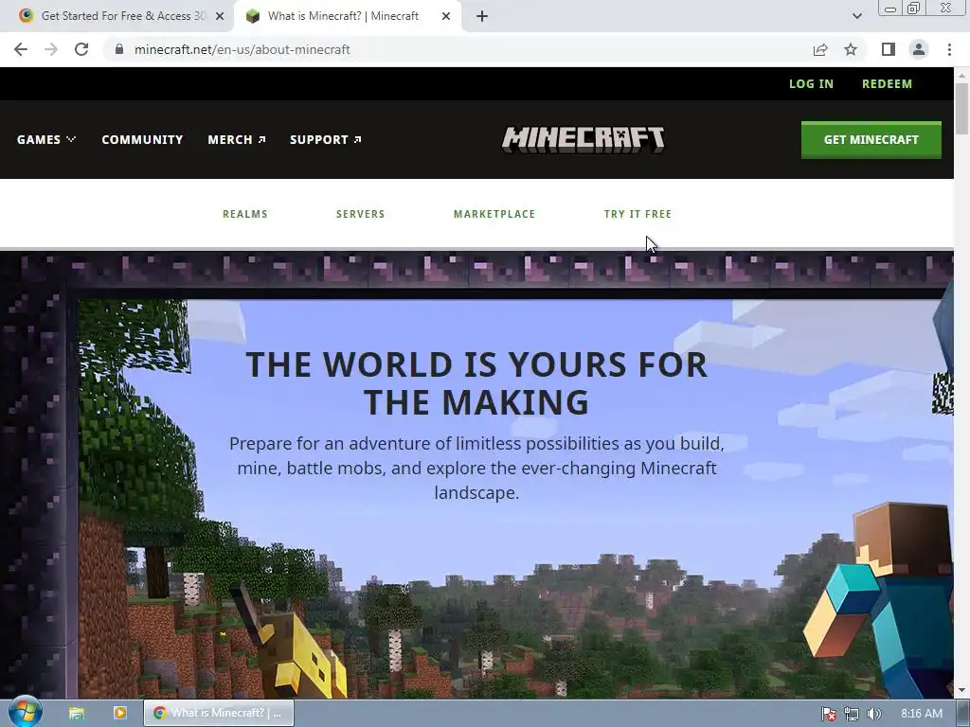Click the LOG IN link
This screenshot has height=727, width=970.
[811, 84]
